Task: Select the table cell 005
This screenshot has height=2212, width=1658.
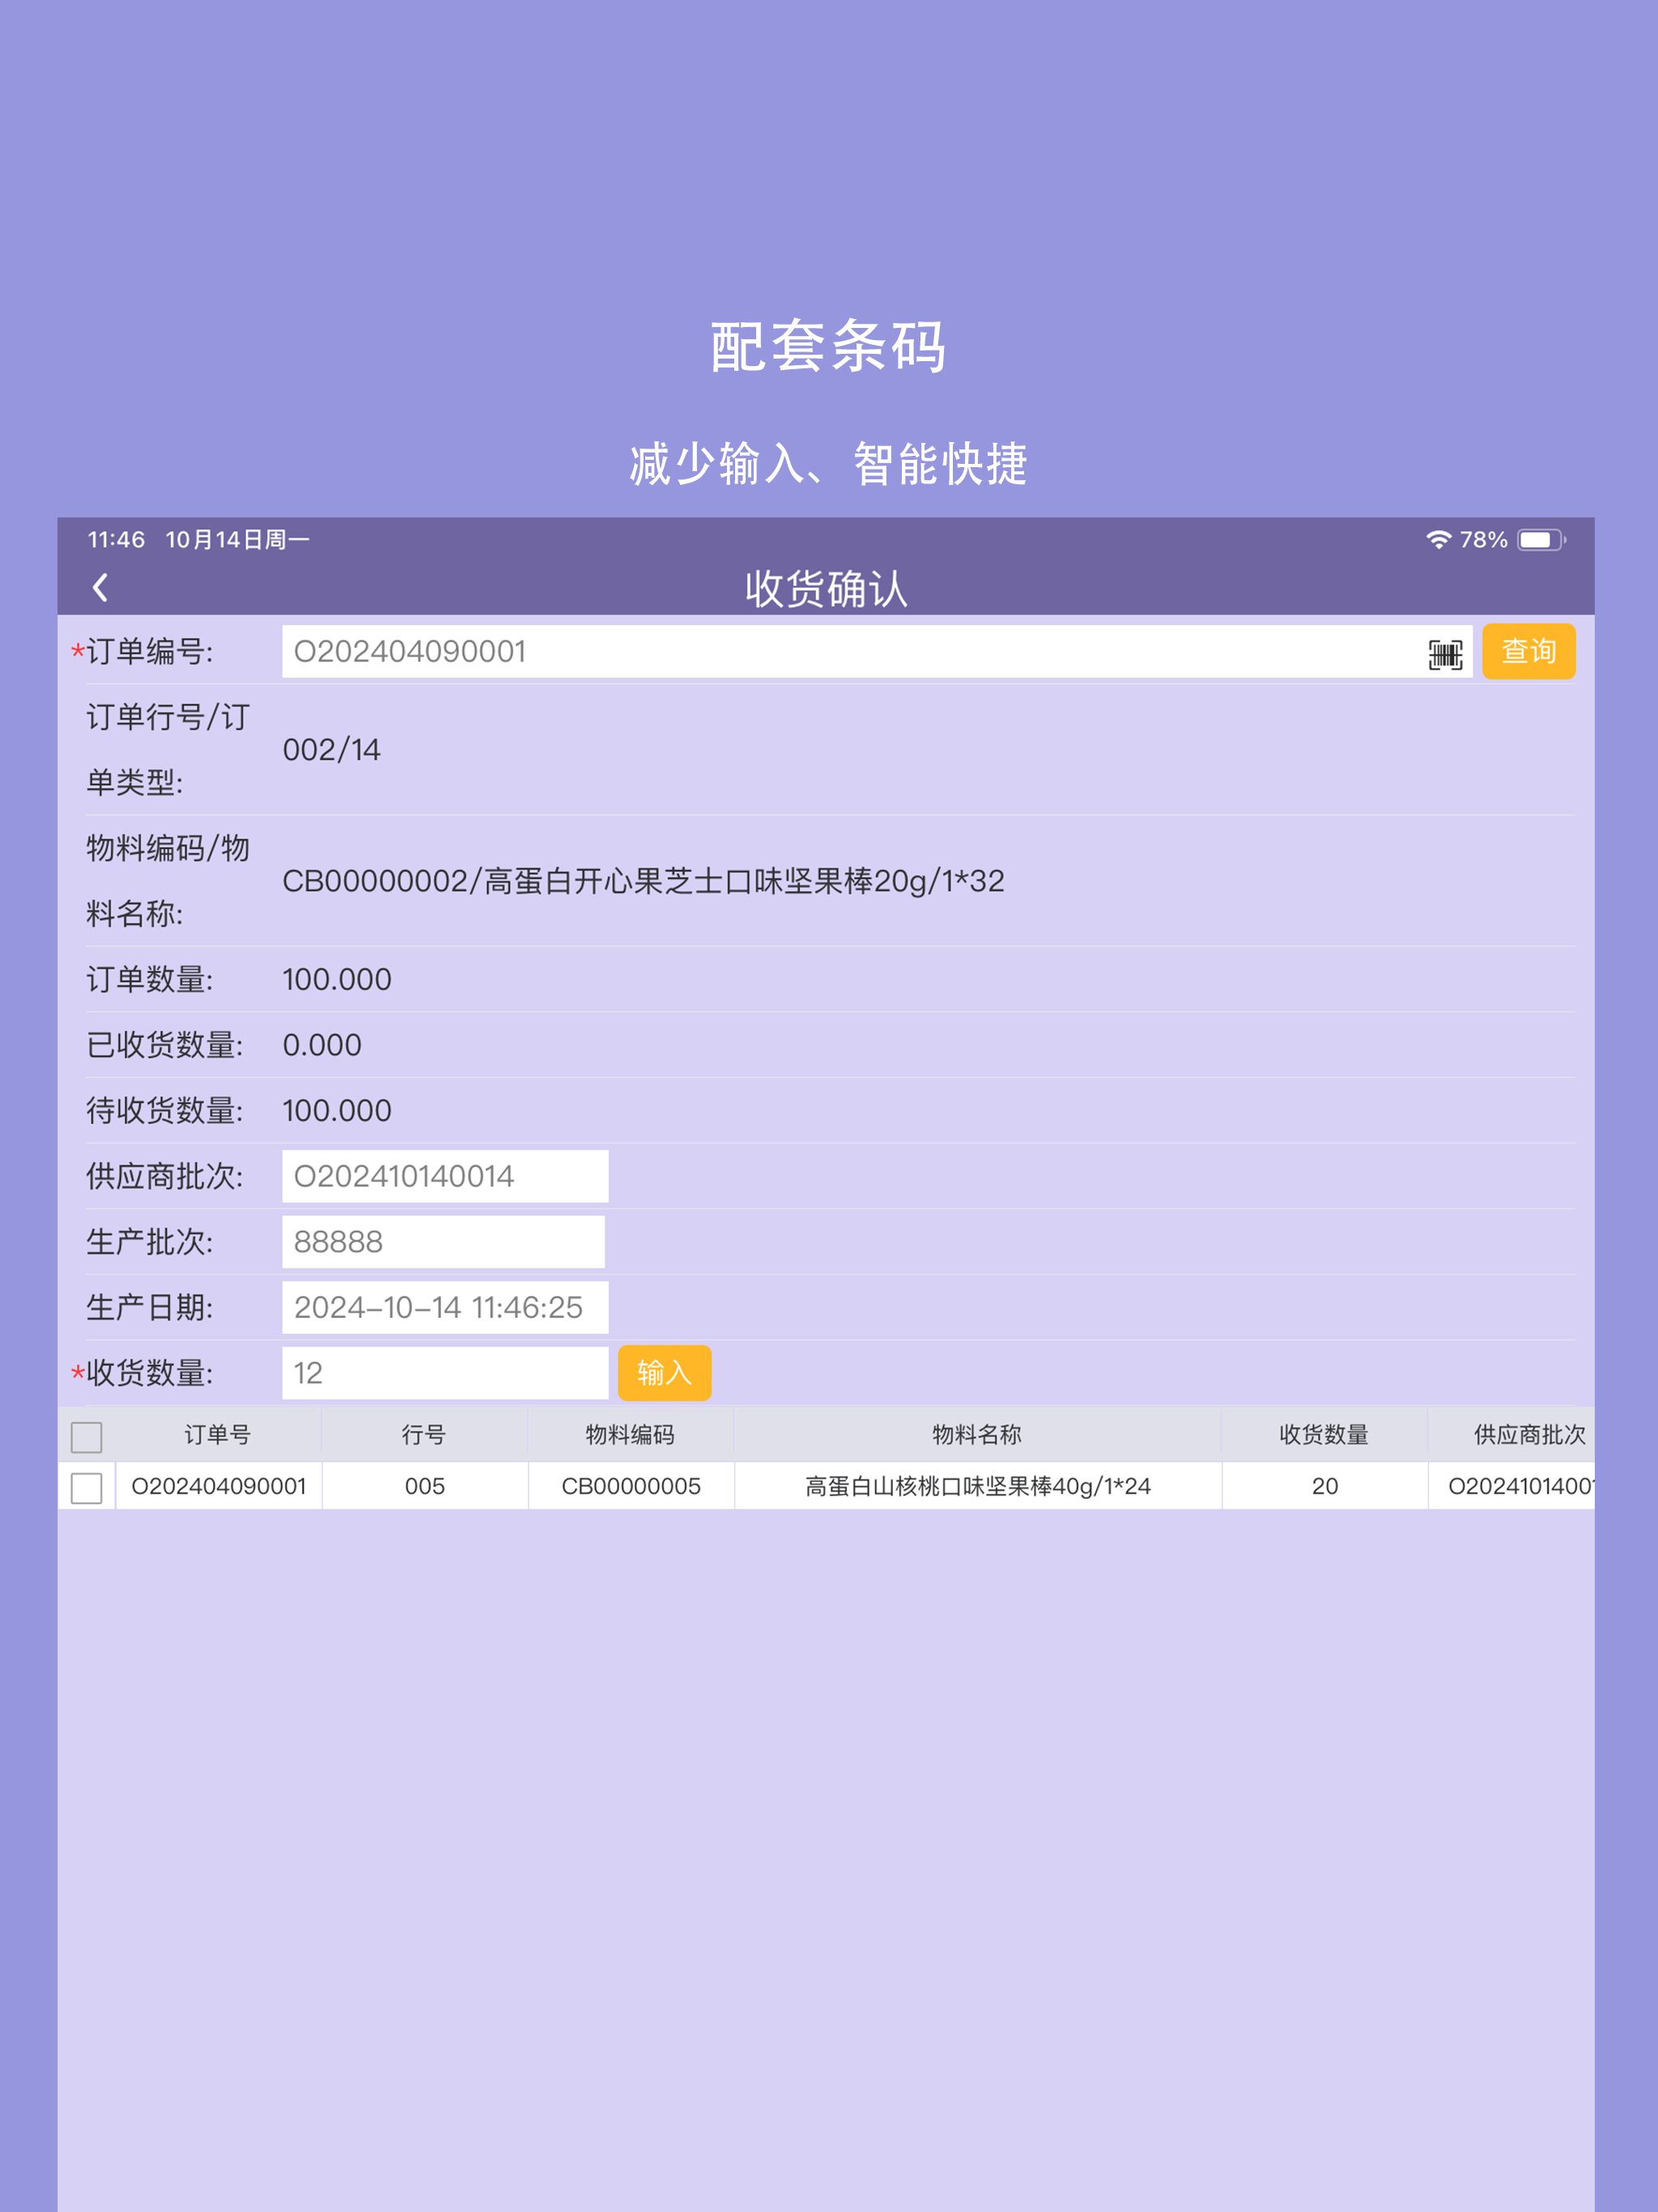Action: (x=425, y=1486)
